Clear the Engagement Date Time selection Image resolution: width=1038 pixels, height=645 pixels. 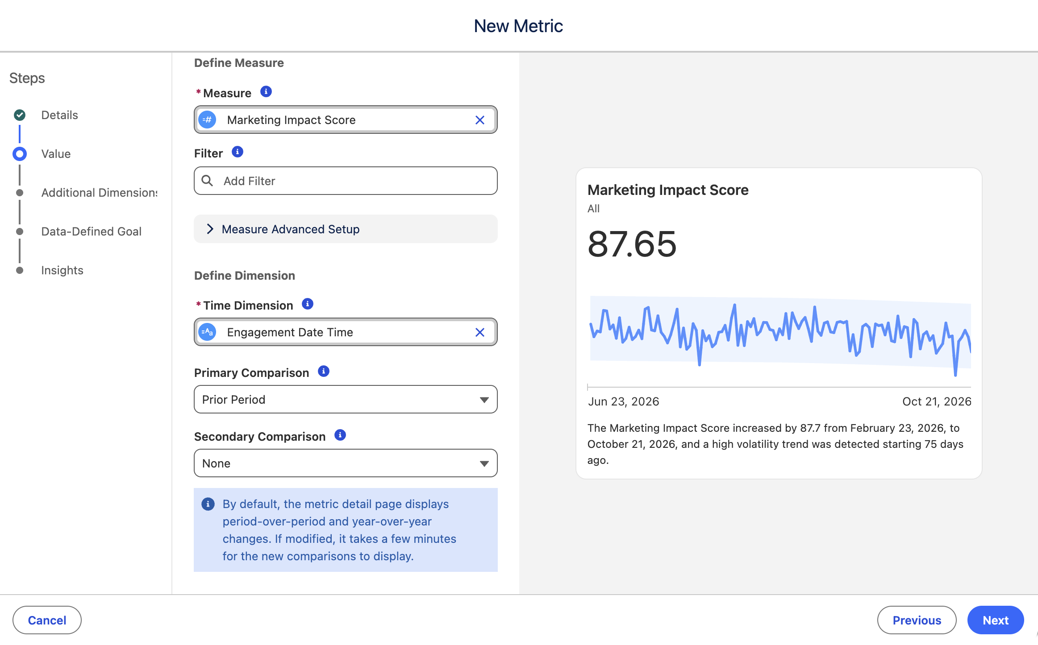[x=480, y=332]
